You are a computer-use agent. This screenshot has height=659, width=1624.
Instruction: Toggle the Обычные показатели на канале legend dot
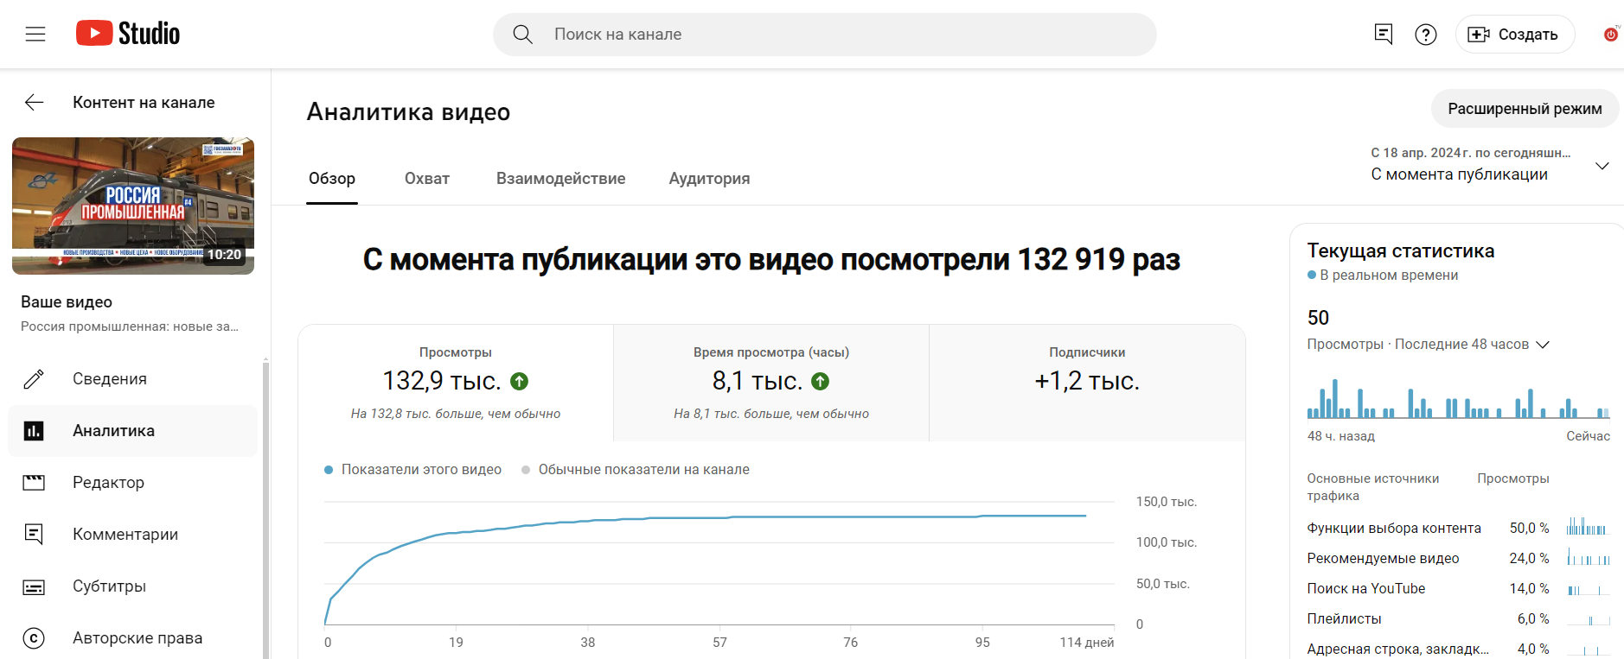[526, 470]
